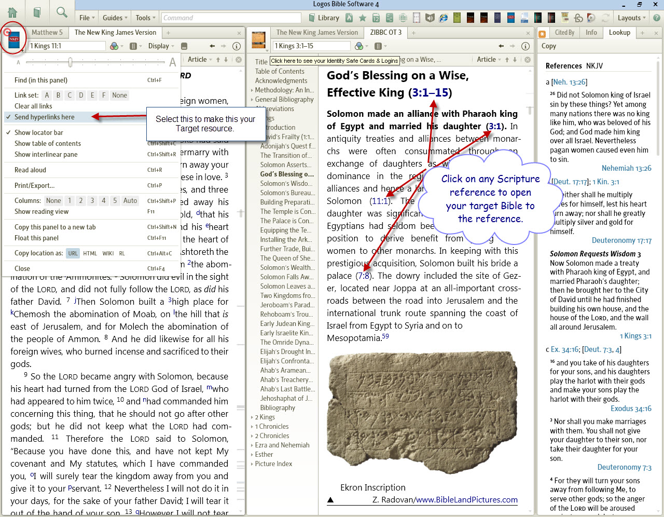
Task: Click the orange star icon beside Cited By
Action: pos(542,34)
